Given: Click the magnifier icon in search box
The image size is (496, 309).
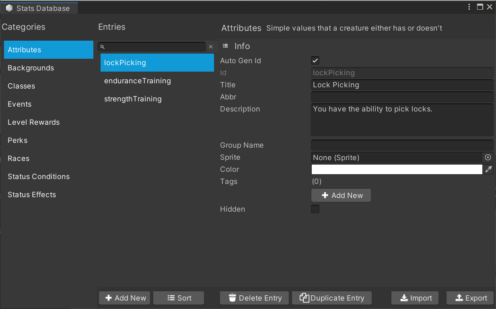Looking at the screenshot, I should 103,47.
